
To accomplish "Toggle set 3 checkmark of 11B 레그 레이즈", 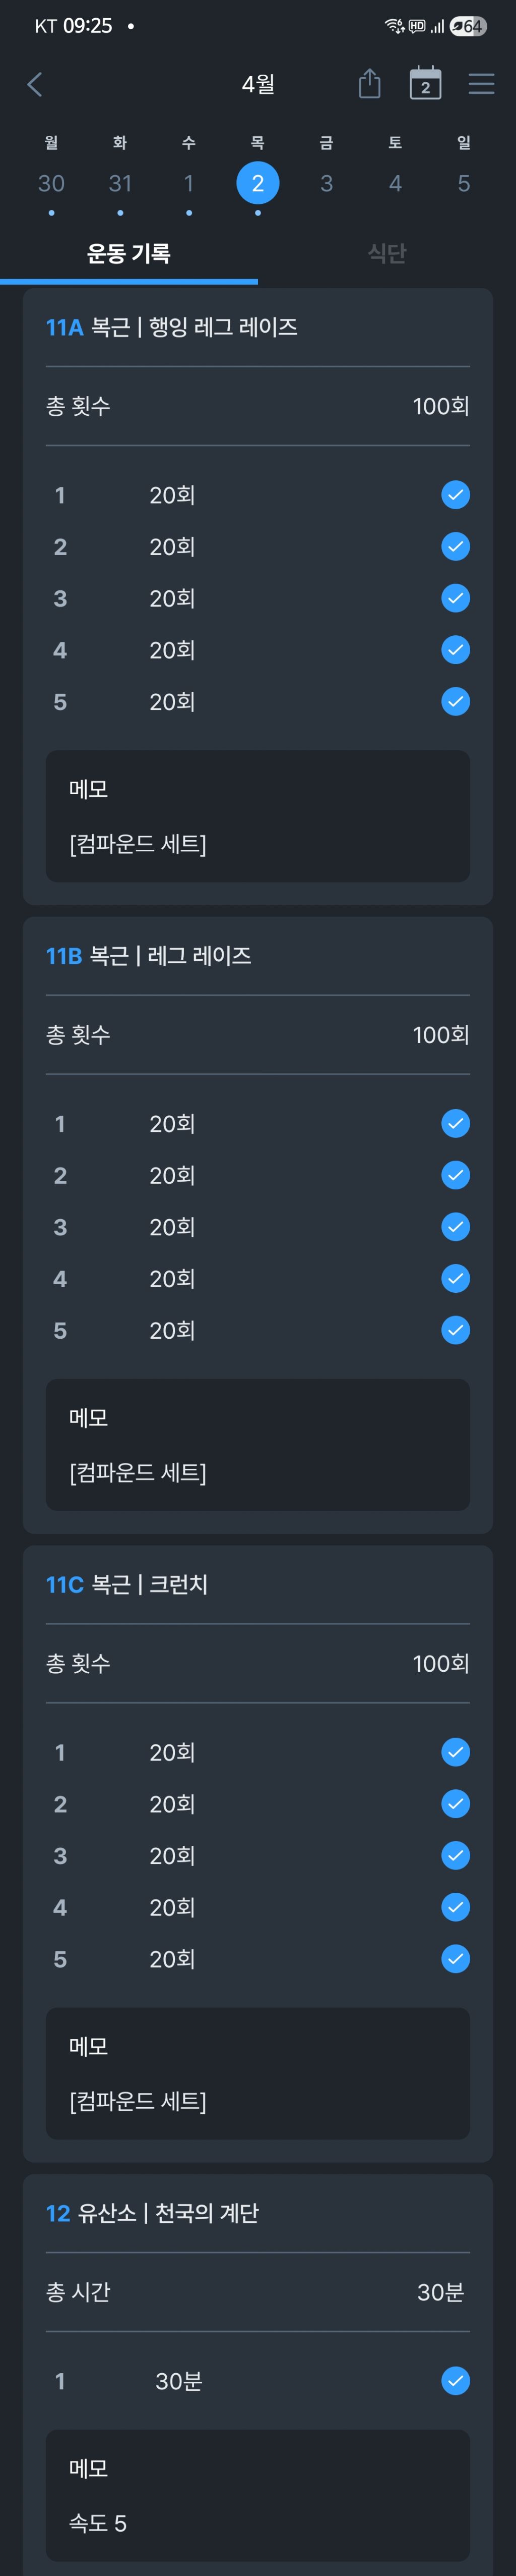I will point(455,1227).
